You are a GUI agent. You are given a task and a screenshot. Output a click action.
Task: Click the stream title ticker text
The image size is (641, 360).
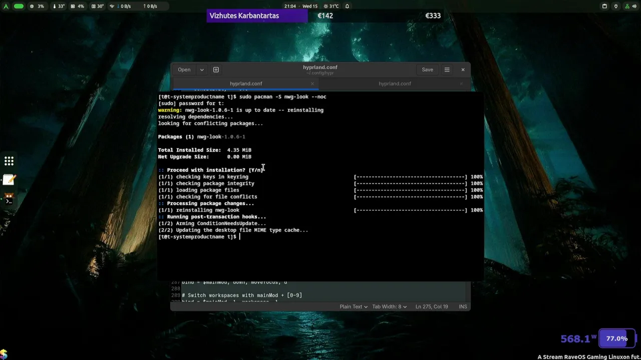tap(589, 357)
